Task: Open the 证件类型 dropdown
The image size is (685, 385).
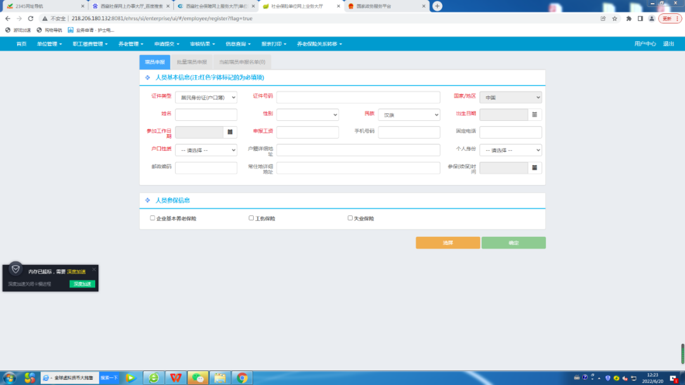Action: (x=206, y=98)
